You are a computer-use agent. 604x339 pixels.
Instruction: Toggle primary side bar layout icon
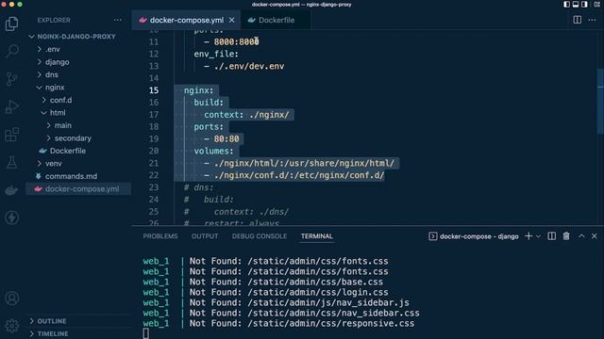pyautogui.click(x=566, y=4)
